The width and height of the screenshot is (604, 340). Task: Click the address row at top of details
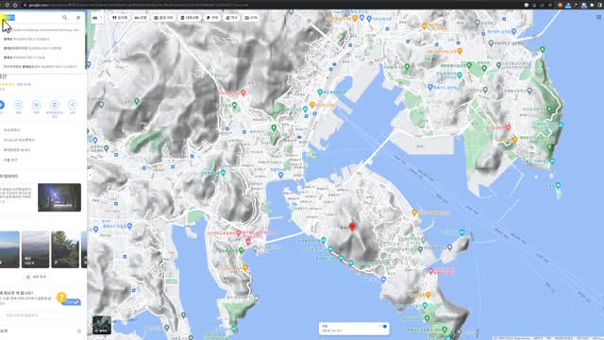(42, 130)
